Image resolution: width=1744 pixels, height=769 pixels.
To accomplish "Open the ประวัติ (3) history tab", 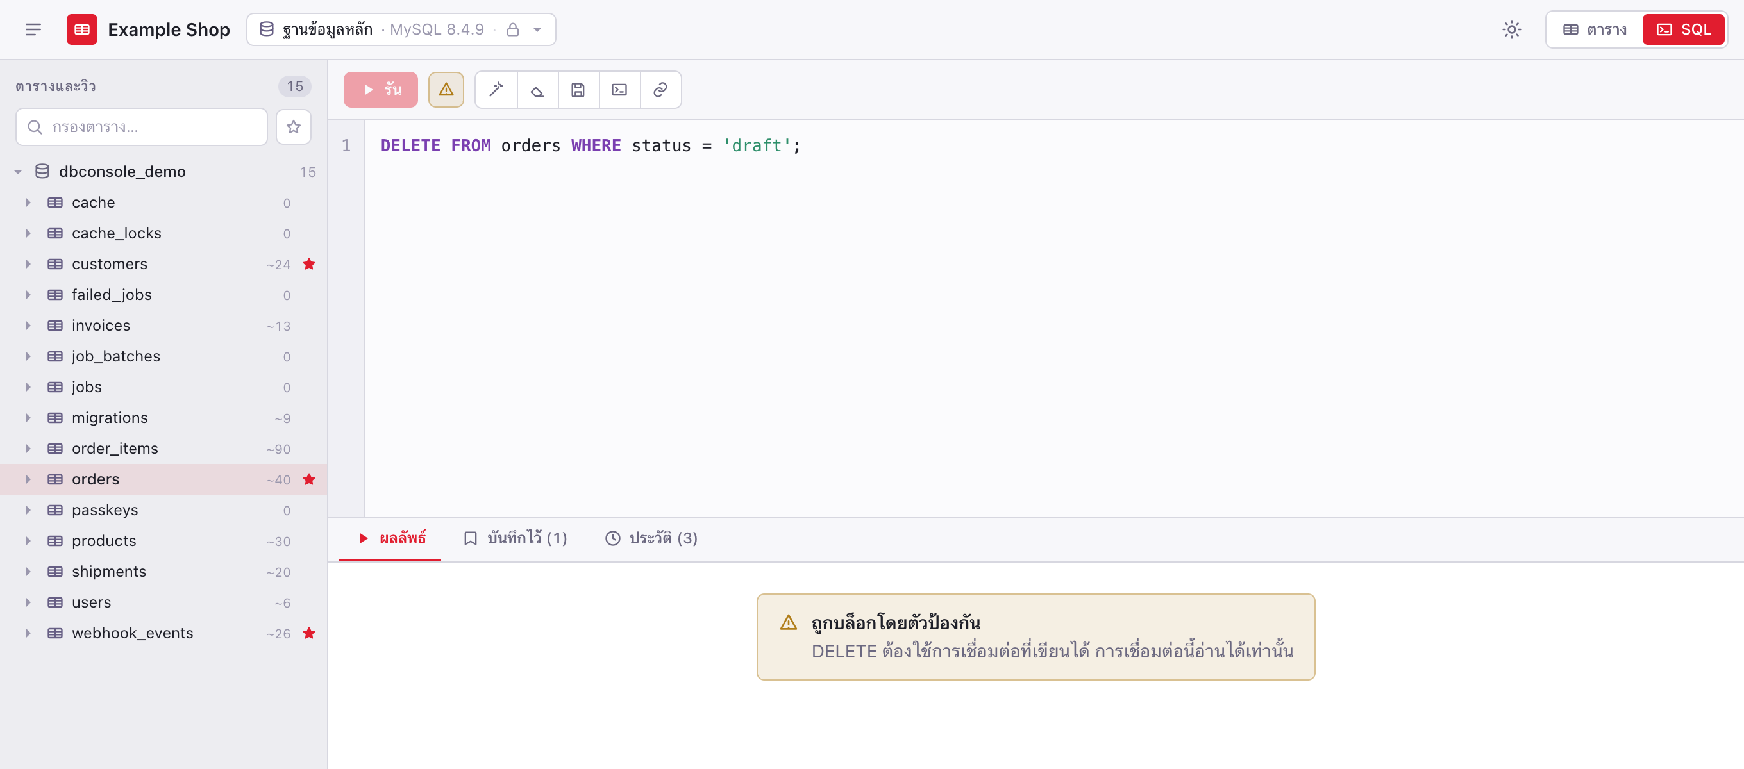I will pyautogui.click(x=651, y=538).
